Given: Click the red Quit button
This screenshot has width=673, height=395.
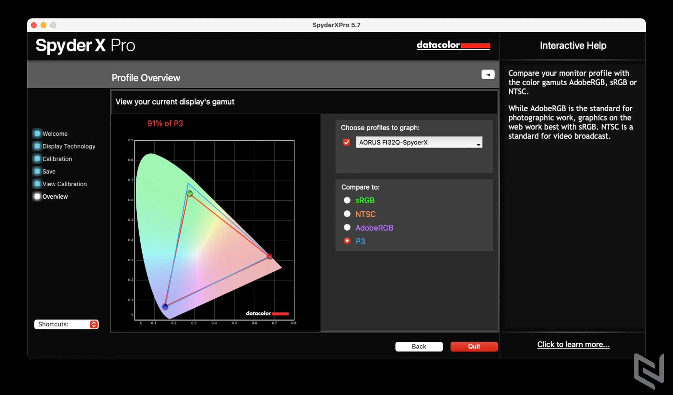Looking at the screenshot, I should (x=474, y=346).
